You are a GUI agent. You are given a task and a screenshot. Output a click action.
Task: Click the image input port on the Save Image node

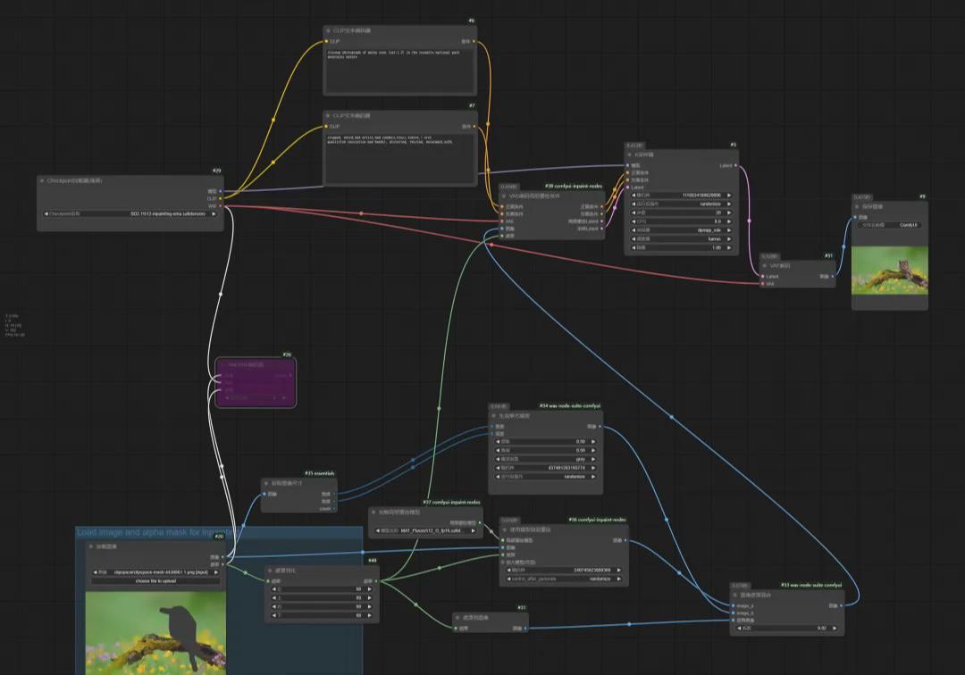856,217
